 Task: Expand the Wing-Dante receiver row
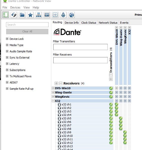53,92
